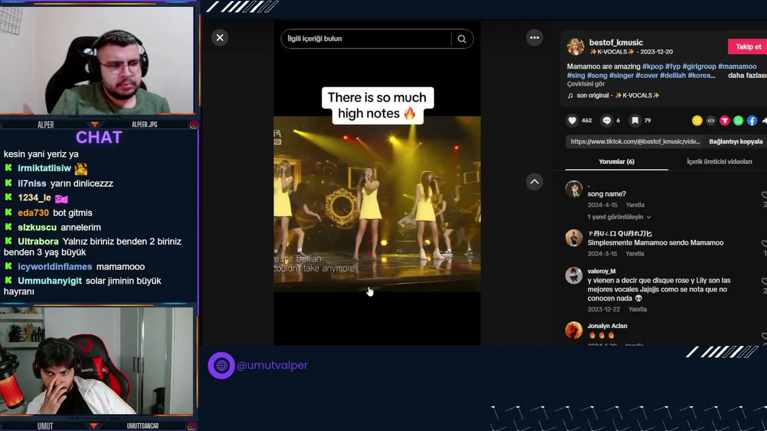Screen dimensions: 767x431
Task: Reply to valeroy_M's comment
Action: [x=638, y=309]
